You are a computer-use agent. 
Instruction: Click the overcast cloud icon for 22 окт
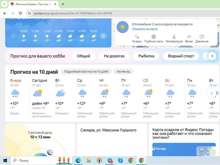coord(60,93)
